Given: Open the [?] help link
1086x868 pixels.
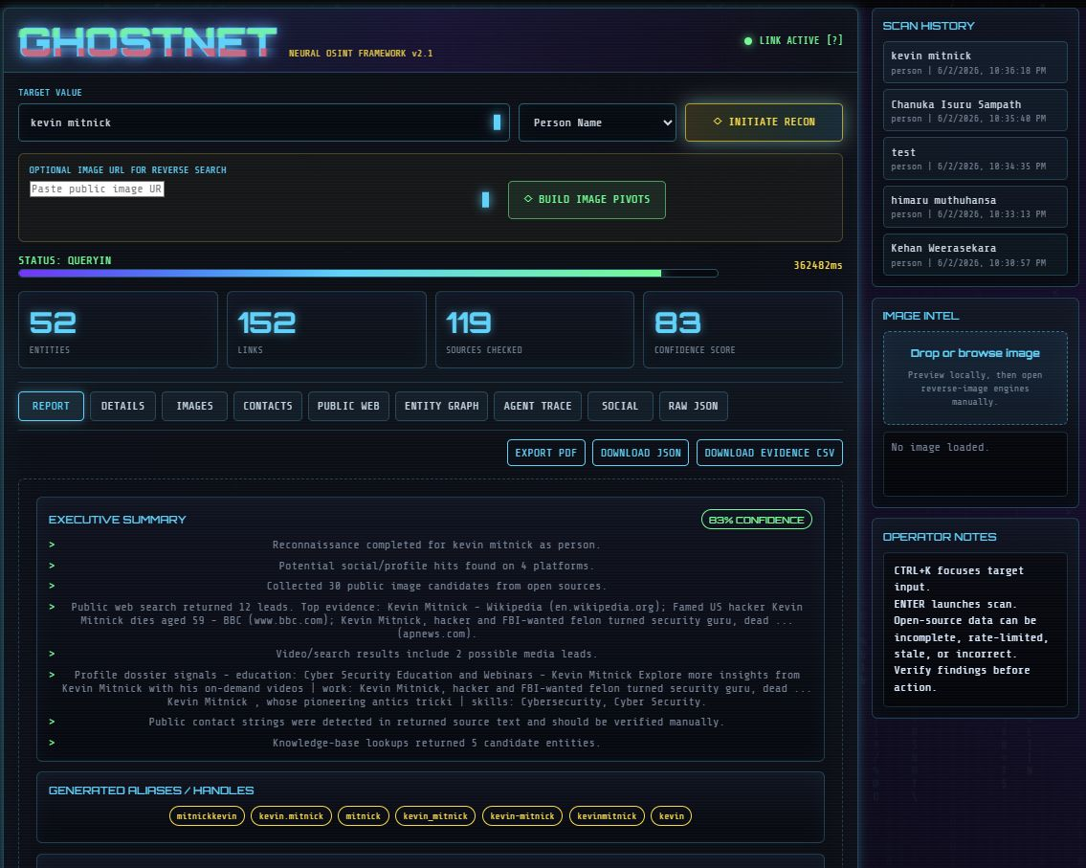Looking at the screenshot, I should [x=834, y=40].
